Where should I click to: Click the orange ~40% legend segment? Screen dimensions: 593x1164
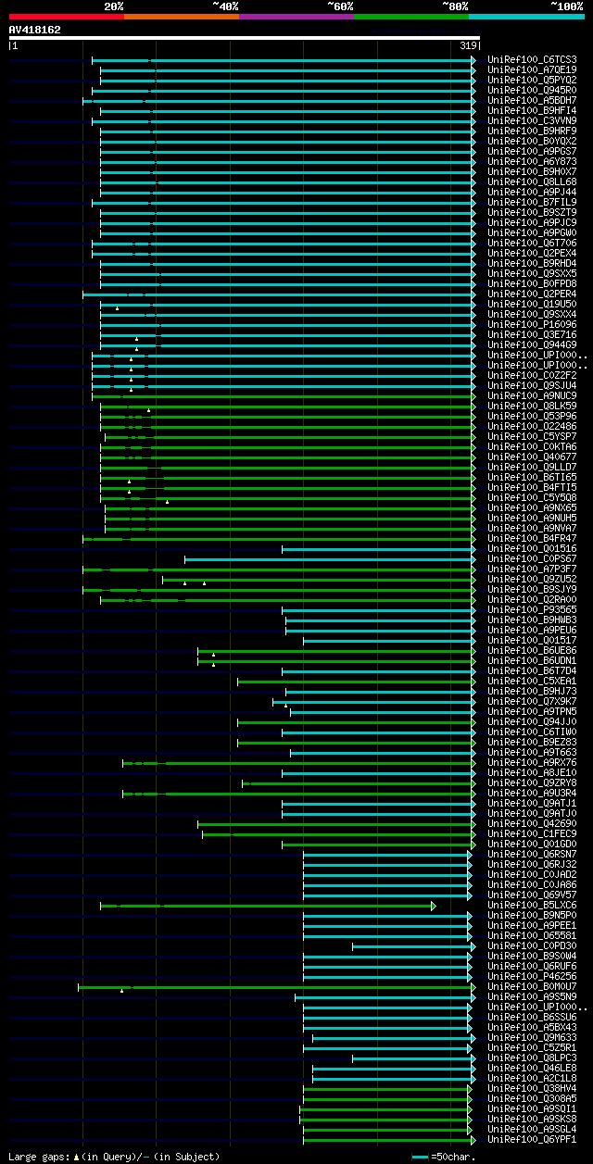pos(181,17)
